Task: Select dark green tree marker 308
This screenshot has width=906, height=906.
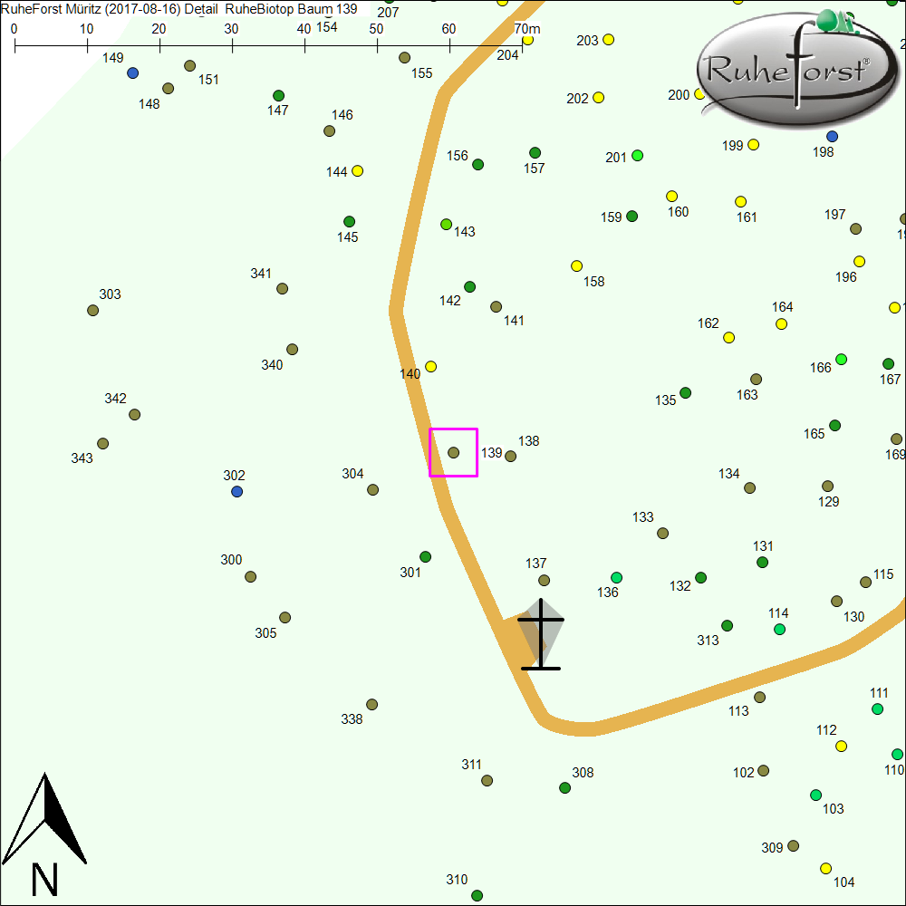Action: [565, 788]
